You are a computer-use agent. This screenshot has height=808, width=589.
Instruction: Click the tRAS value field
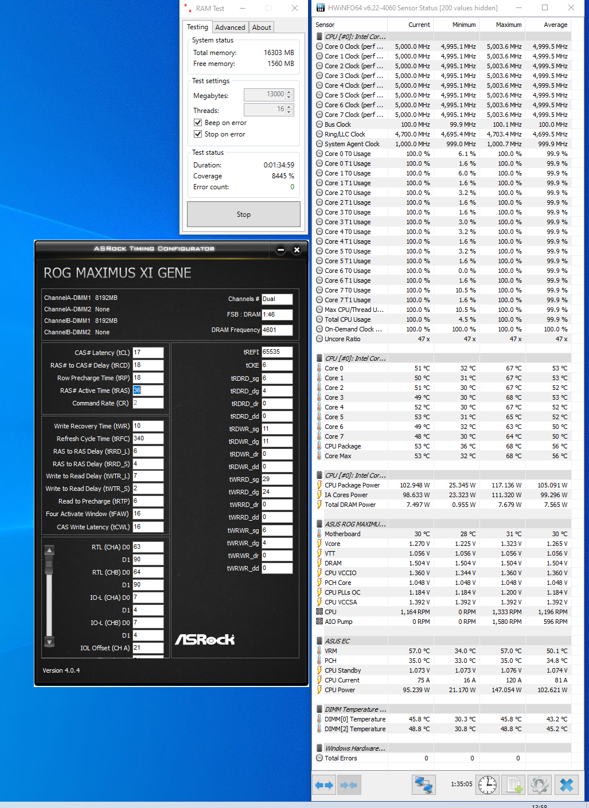pos(148,391)
